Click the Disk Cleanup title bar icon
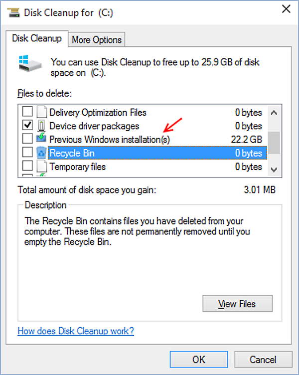299x375 pixels. (13, 12)
